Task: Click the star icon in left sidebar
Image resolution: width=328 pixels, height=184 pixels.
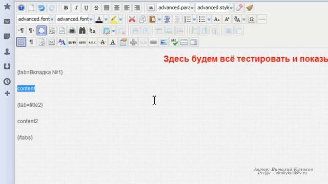Action: pos(7,7)
